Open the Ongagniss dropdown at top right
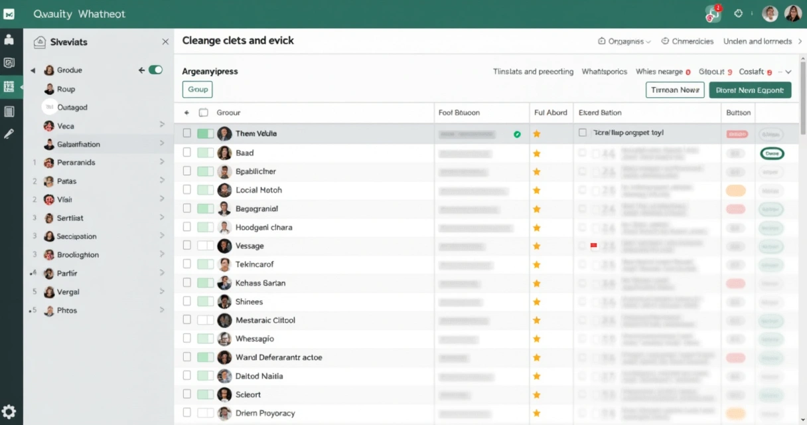 (x=624, y=41)
